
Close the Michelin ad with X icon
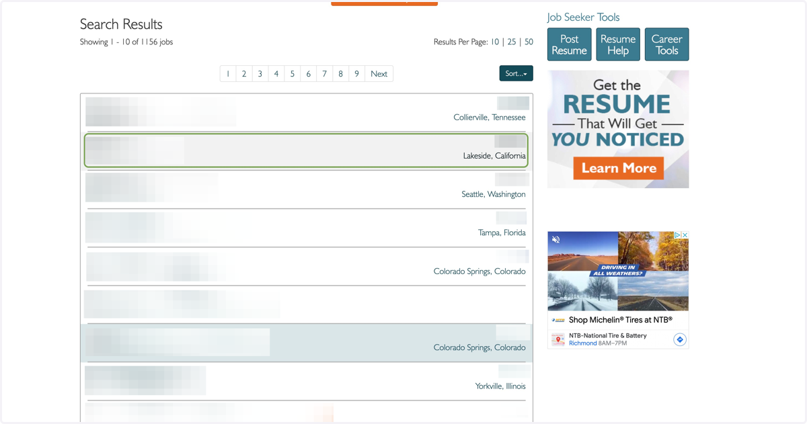tap(685, 235)
